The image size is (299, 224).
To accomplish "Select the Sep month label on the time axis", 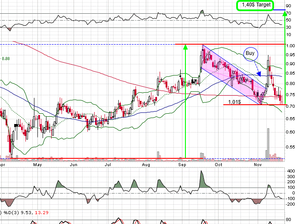I will [182, 164].
